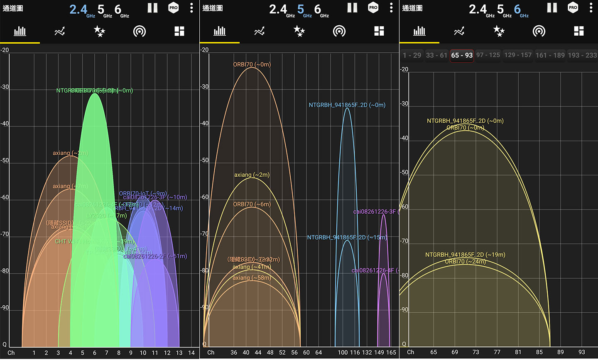The image size is (598, 360).
Task: Tap the highlighted 2.4 GHz band selector
Action: 82,10
